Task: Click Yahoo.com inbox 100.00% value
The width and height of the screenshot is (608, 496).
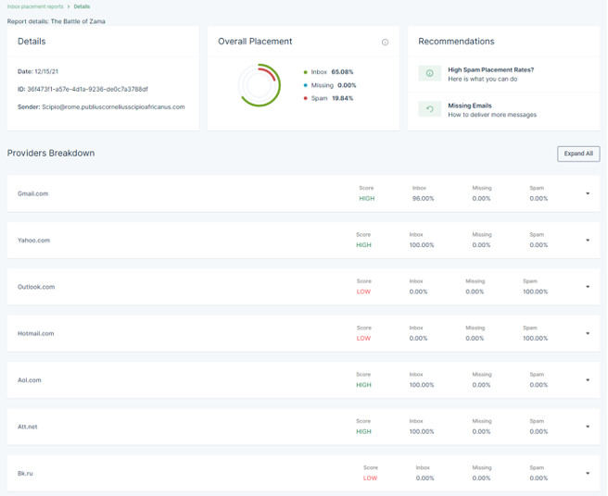Action: [x=422, y=245]
